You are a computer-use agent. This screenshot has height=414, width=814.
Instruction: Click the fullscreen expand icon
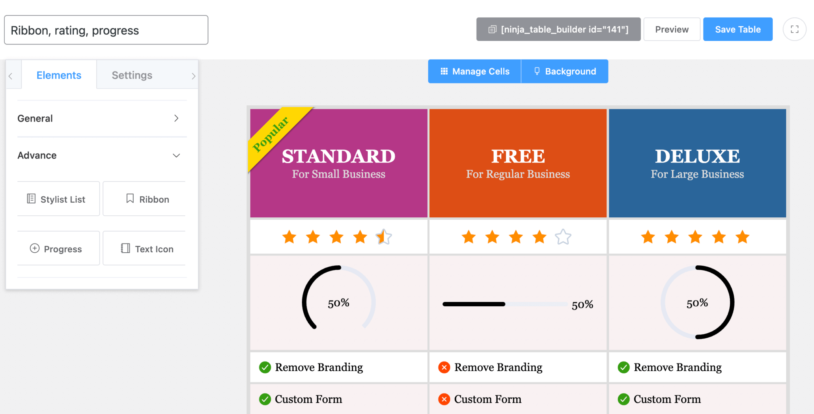[794, 29]
